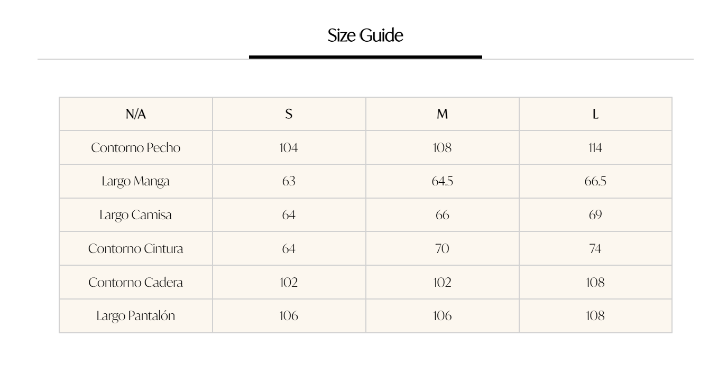Click the 64.5 Largo Manga value
Viewport: 718px width, 374px height.
tap(442, 182)
